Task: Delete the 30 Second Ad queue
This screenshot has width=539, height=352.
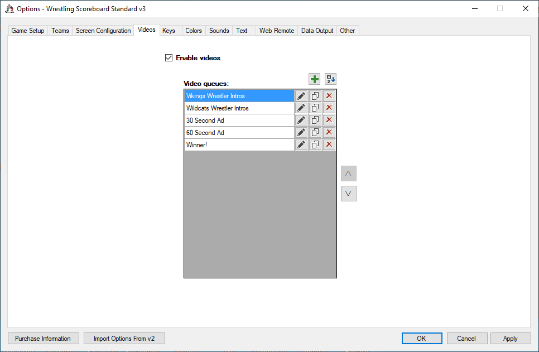Action: pos(329,120)
